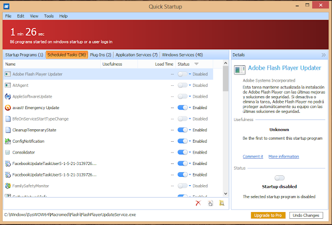Image resolution: width=332 pixels, height=225 pixels.
Task: Open the File menu
Action: (x=8, y=16)
